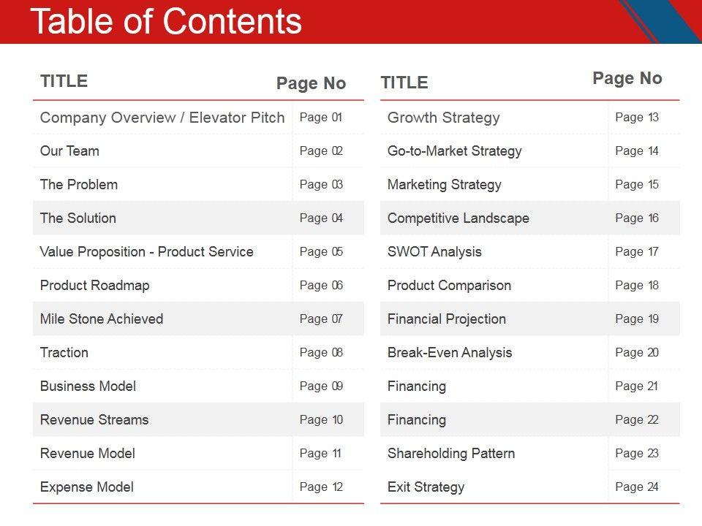Image resolution: width=702 pixels, height=526 pixels.
Task: Click the Page 12 number cell
Action: (x=321, y=487)
